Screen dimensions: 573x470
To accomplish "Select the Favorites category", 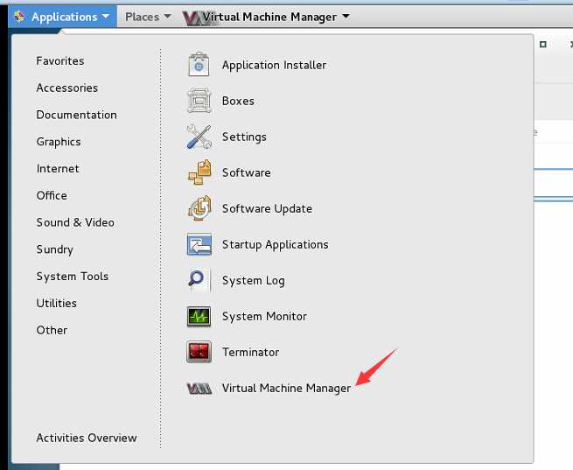I will (60, 61).
